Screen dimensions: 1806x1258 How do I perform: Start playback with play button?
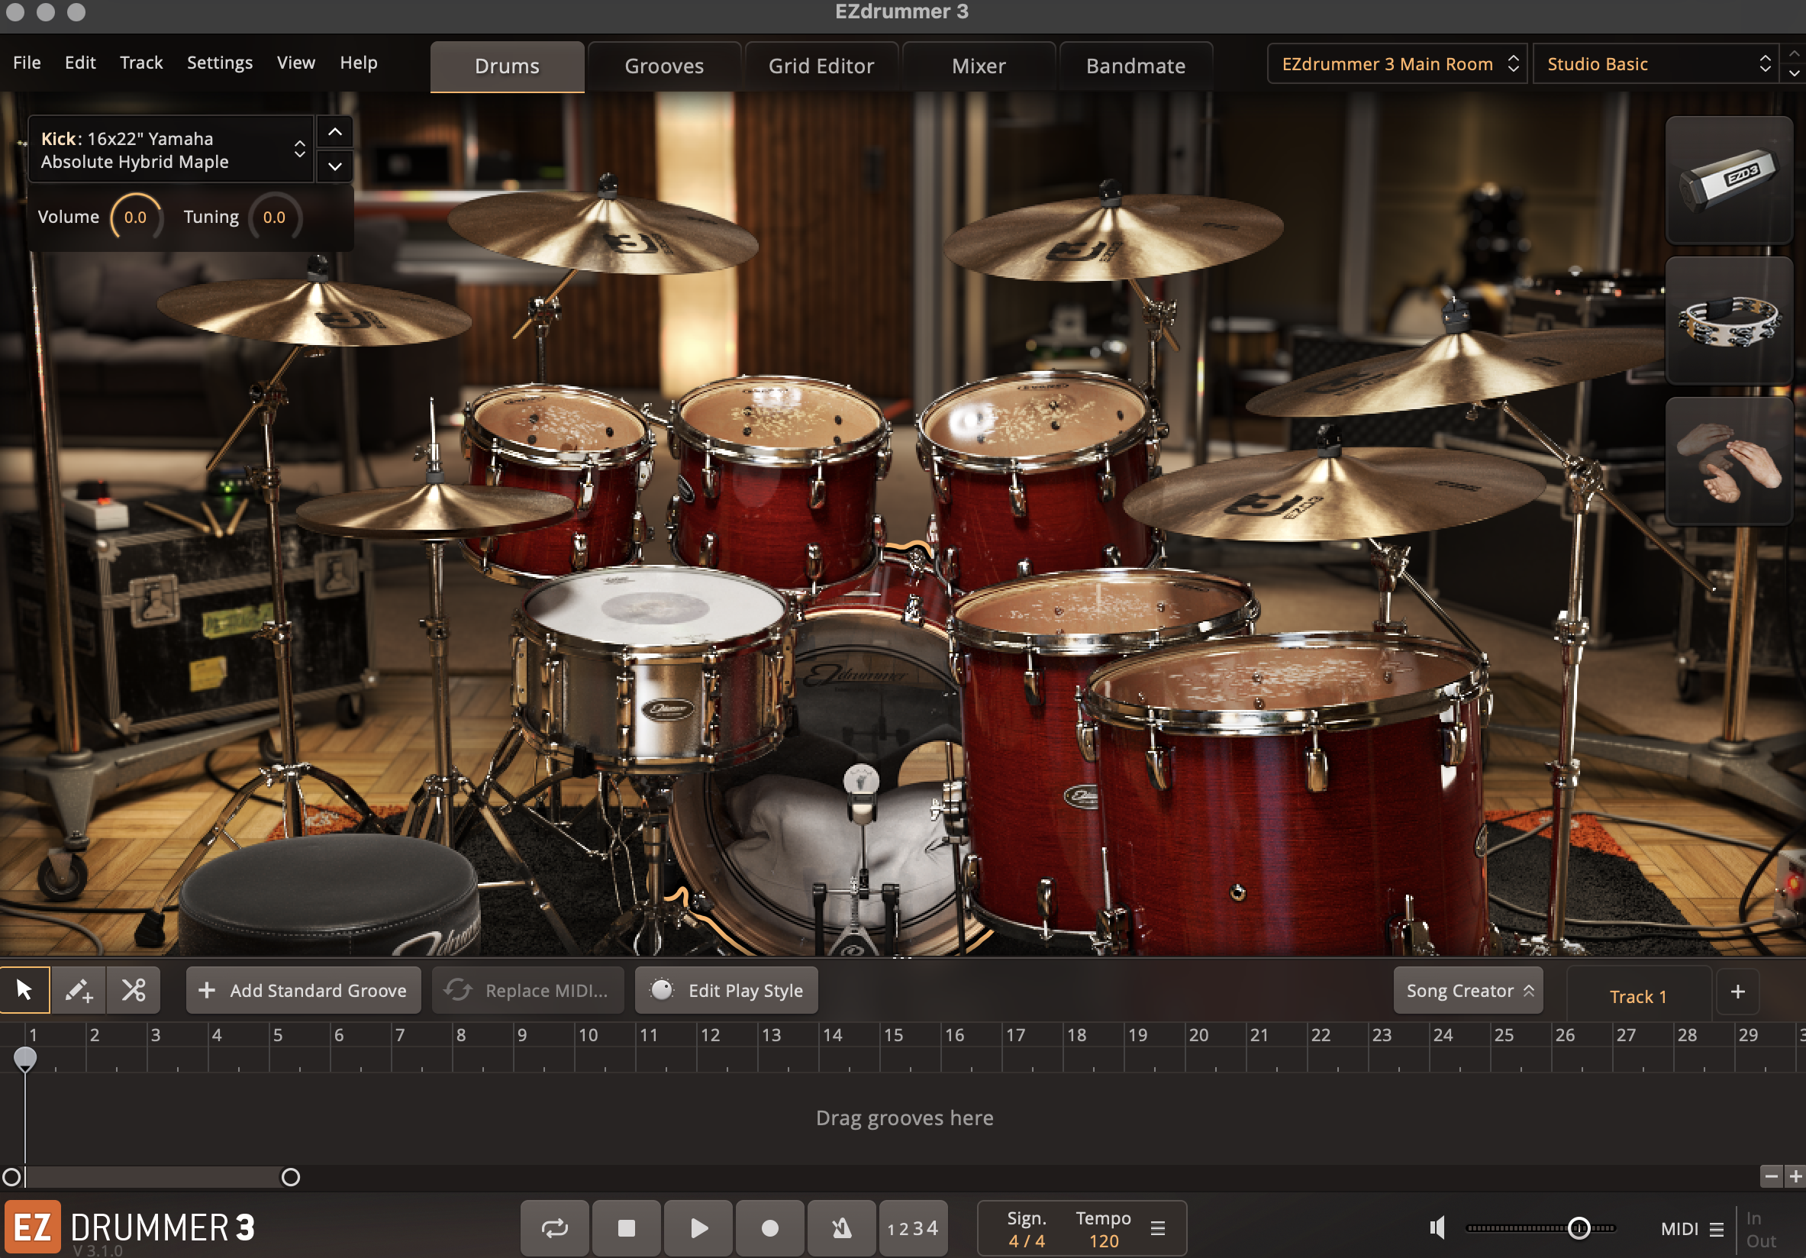(698, 1228)
